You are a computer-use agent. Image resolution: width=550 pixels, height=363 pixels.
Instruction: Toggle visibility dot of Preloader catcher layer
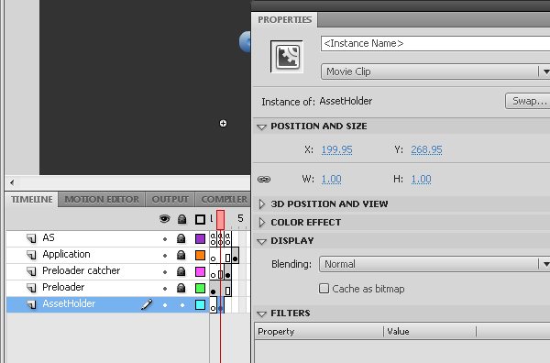(x=165, y=272)
